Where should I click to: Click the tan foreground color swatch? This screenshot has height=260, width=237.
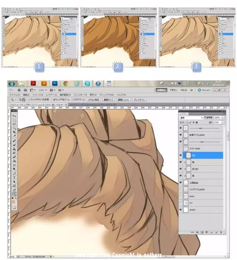pyautogui.click(x=13, y=201)
